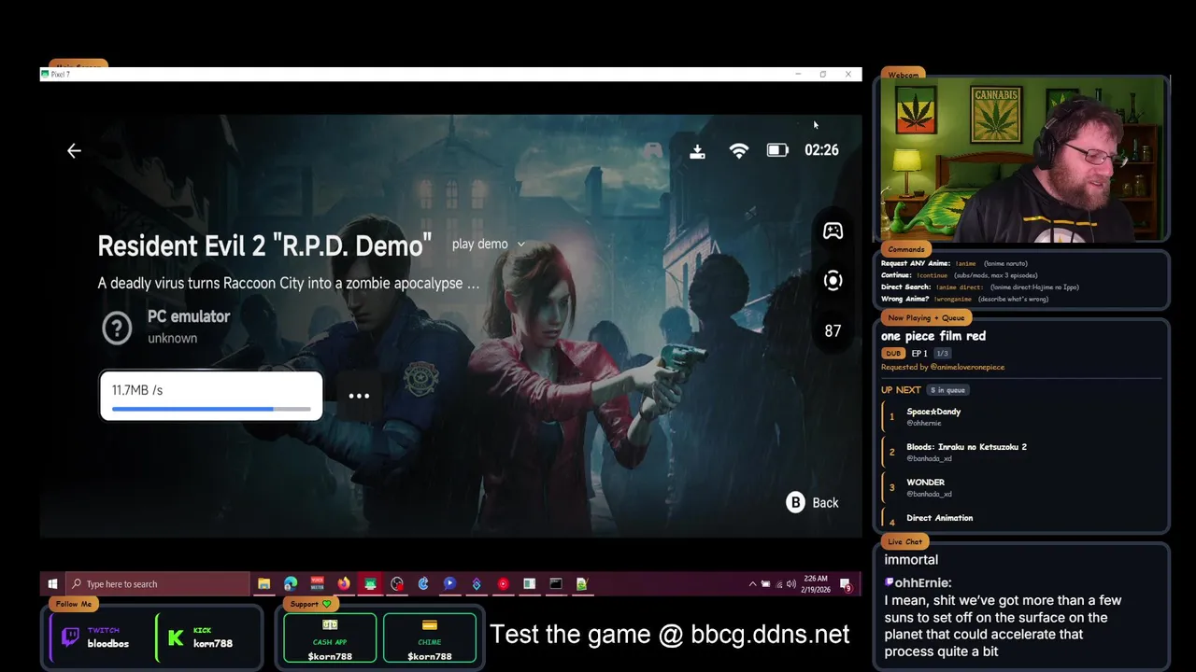
Task: Click the webcam feed thumbnail
Action: [1022, 160]
